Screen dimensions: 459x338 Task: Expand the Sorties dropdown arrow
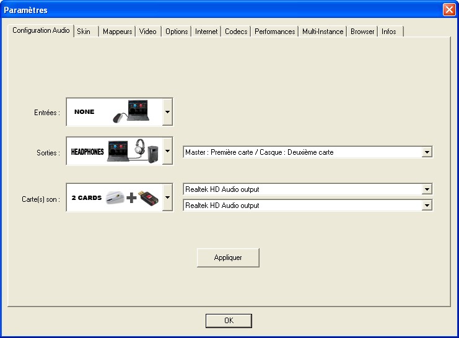tap(167, 151)
